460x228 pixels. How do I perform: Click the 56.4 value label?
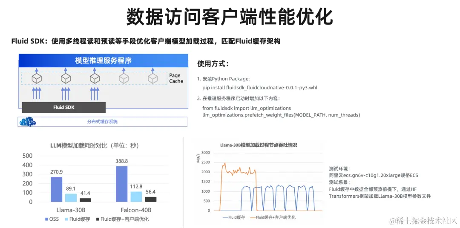pos(150,192)
